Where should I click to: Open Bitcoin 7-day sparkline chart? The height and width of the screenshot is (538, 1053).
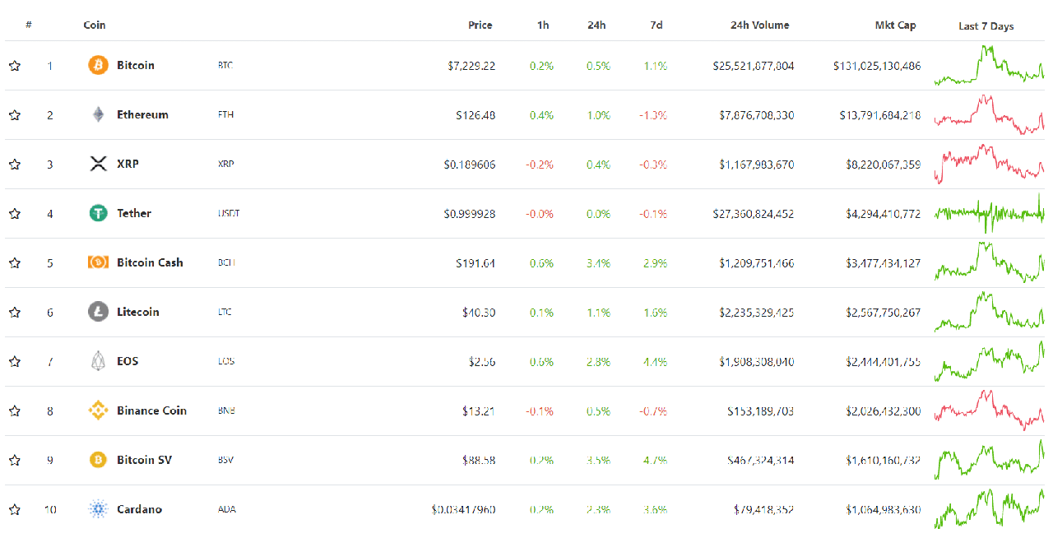point(989,66)
